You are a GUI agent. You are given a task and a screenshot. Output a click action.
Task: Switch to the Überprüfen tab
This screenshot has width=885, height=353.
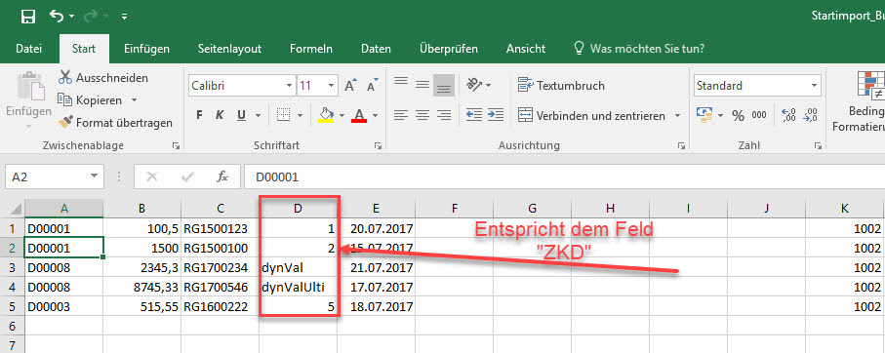coord(449,49)
